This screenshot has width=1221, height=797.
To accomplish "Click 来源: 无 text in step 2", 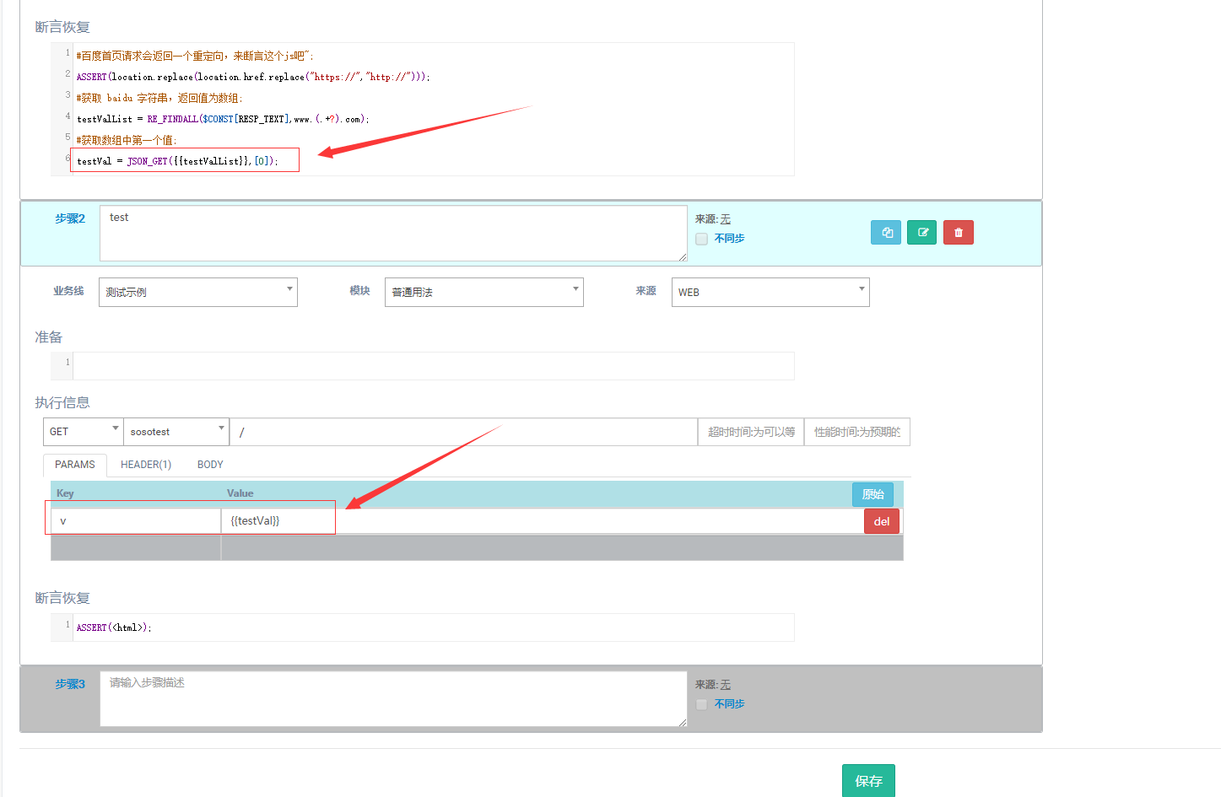I will coord(713,219).
